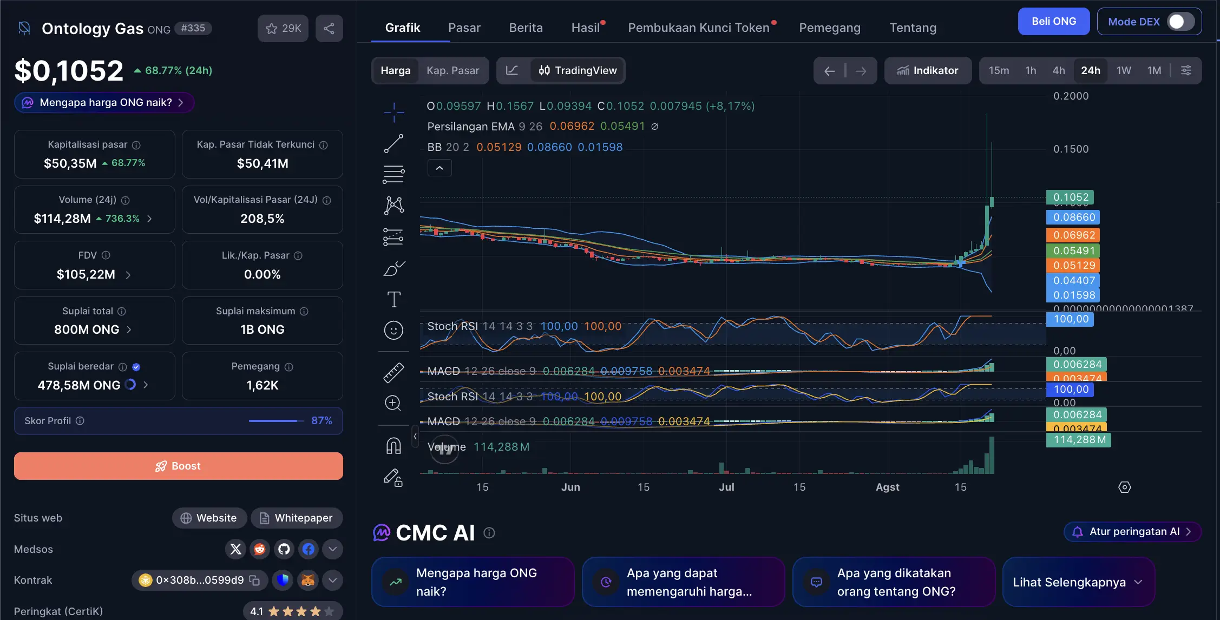The width and height of the screenshot is (1220, 620).
Task: Activate the zoom in tool
Action: tap(393, 403)
